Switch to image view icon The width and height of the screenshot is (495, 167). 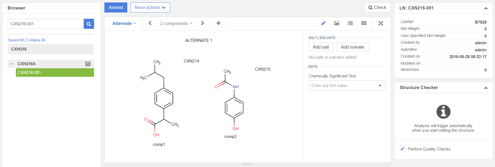point(337,23)
